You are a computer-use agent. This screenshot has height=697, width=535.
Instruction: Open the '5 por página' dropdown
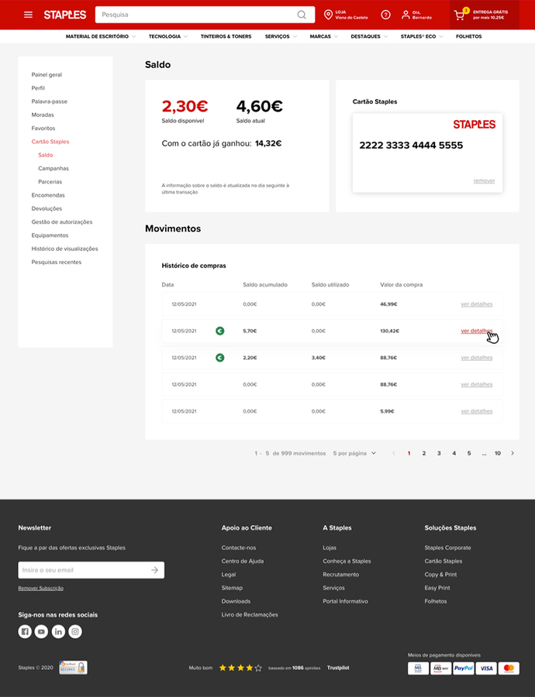point(354,453)
